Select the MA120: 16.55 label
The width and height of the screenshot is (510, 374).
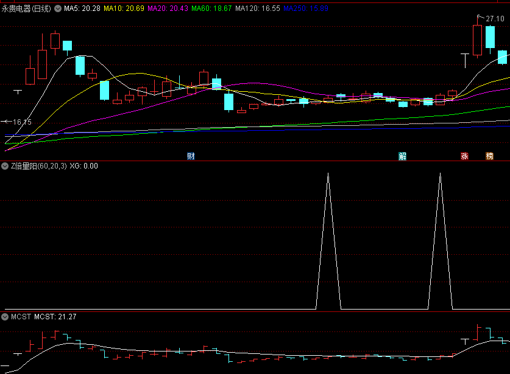point(258,9)
